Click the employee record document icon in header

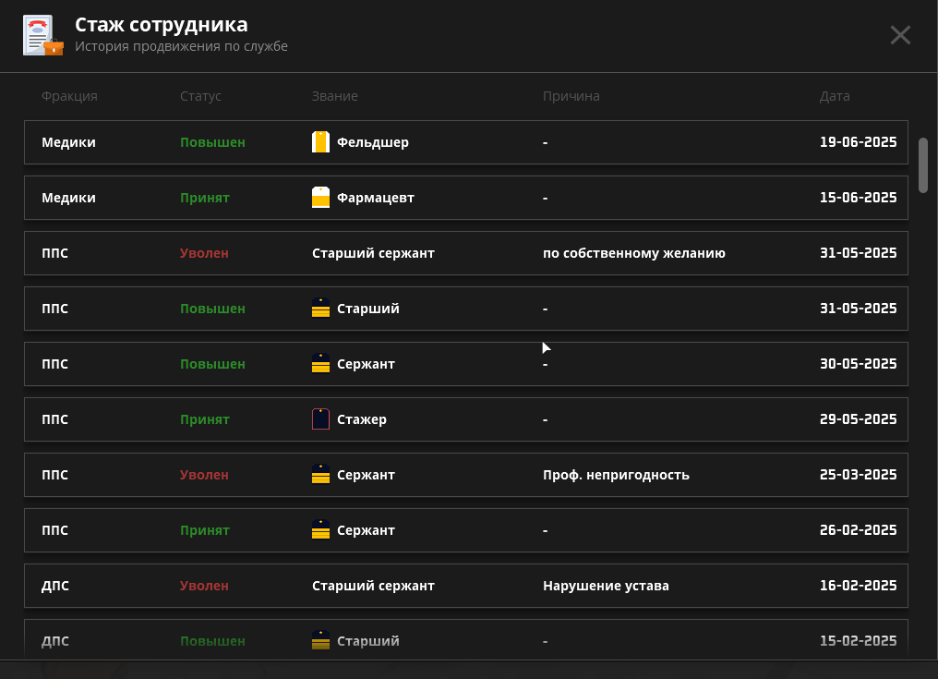tap(42, 36)
